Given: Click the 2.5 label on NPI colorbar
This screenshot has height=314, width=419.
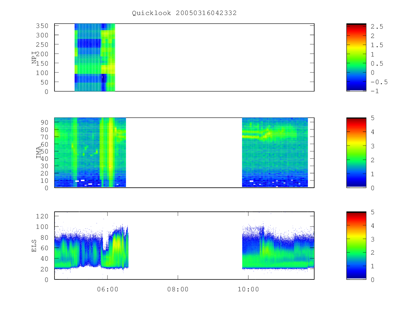Looking at the screenshot, I should click(x=377, y=27).
